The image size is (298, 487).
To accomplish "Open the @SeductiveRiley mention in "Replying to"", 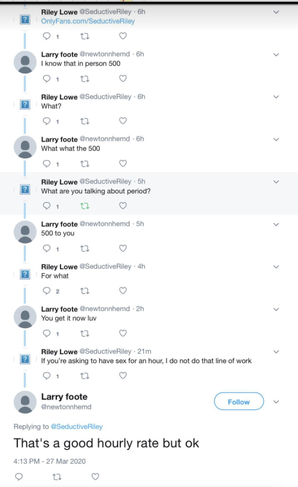I will [x=76, y=426].
